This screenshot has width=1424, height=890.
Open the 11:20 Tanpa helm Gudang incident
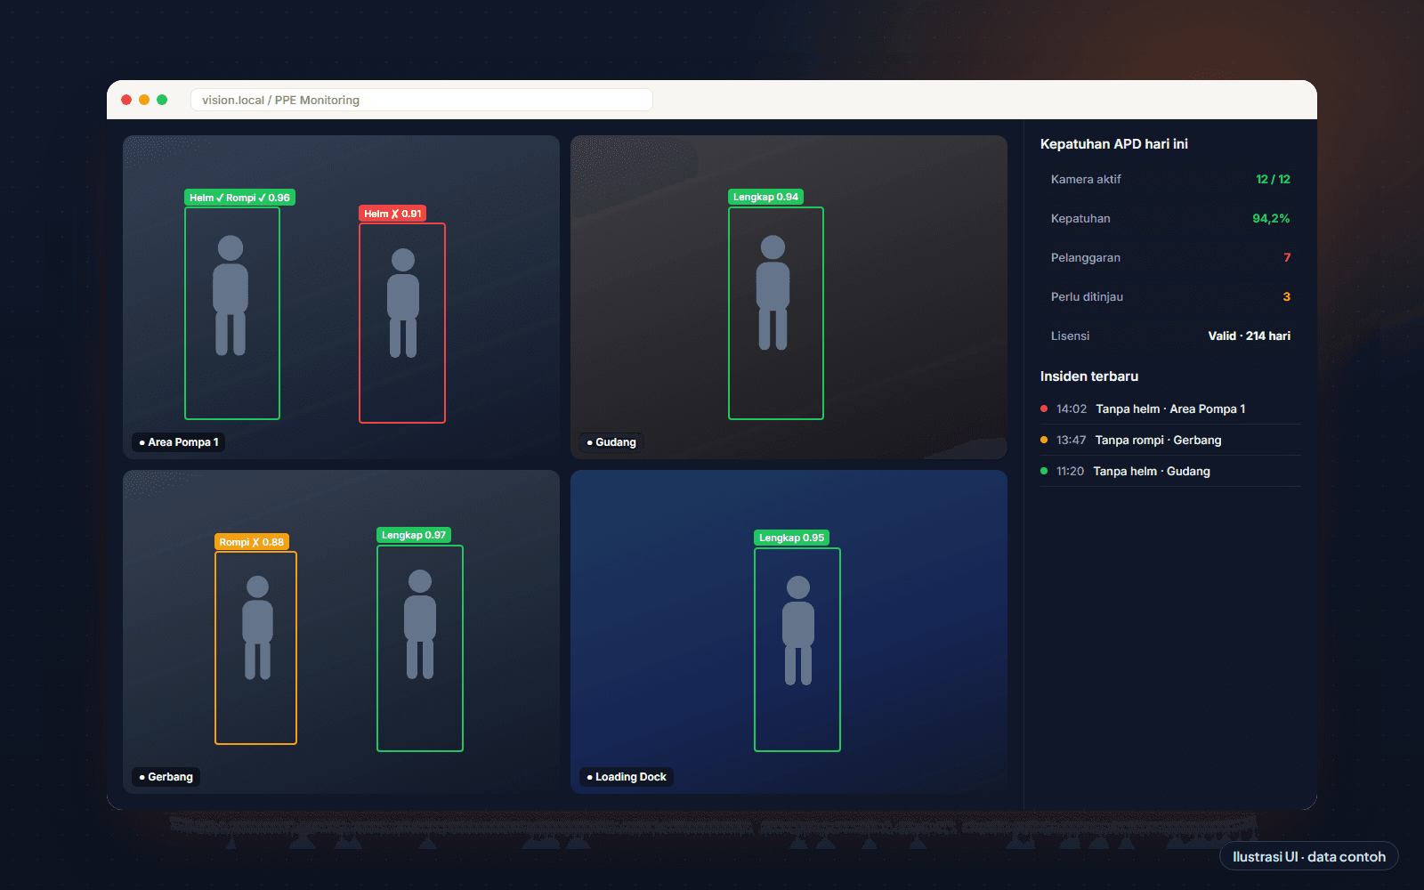coord(1170,471)
